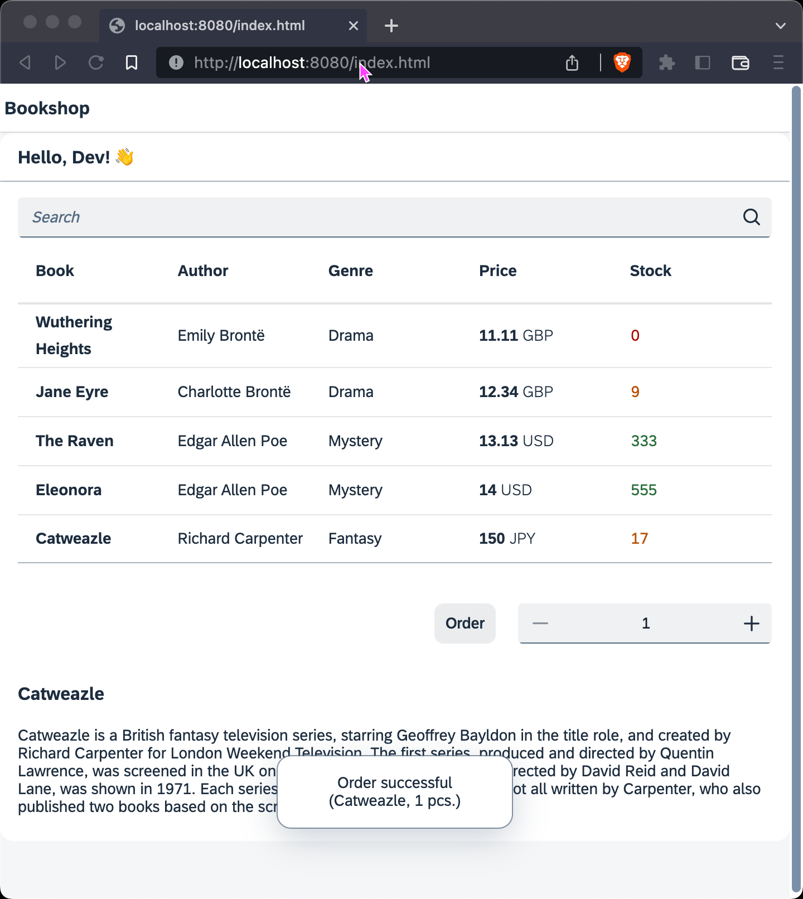Select The Raven book row
The width and height of the screenshot is (803, 899).
click(395, 441)
